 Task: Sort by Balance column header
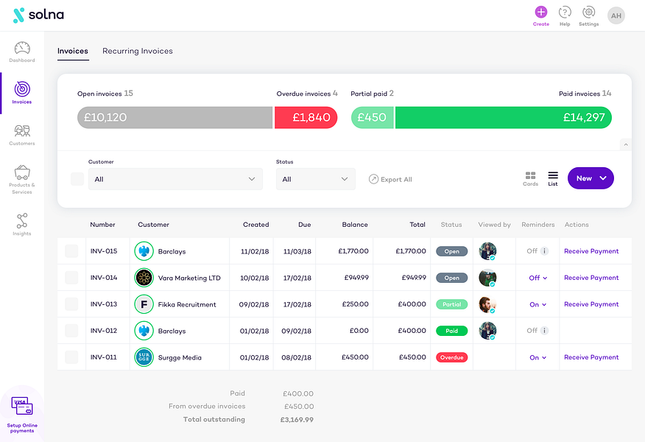pos(355,225)
